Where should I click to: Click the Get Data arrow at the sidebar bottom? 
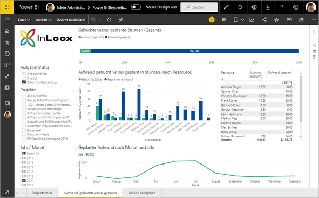7,192
